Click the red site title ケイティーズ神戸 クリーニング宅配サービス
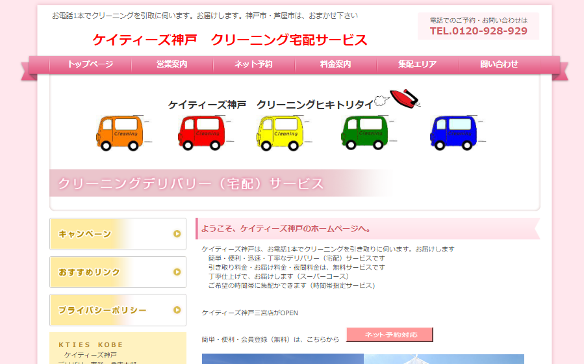Viewport: 584px width, 364px height. coord(230,40)
